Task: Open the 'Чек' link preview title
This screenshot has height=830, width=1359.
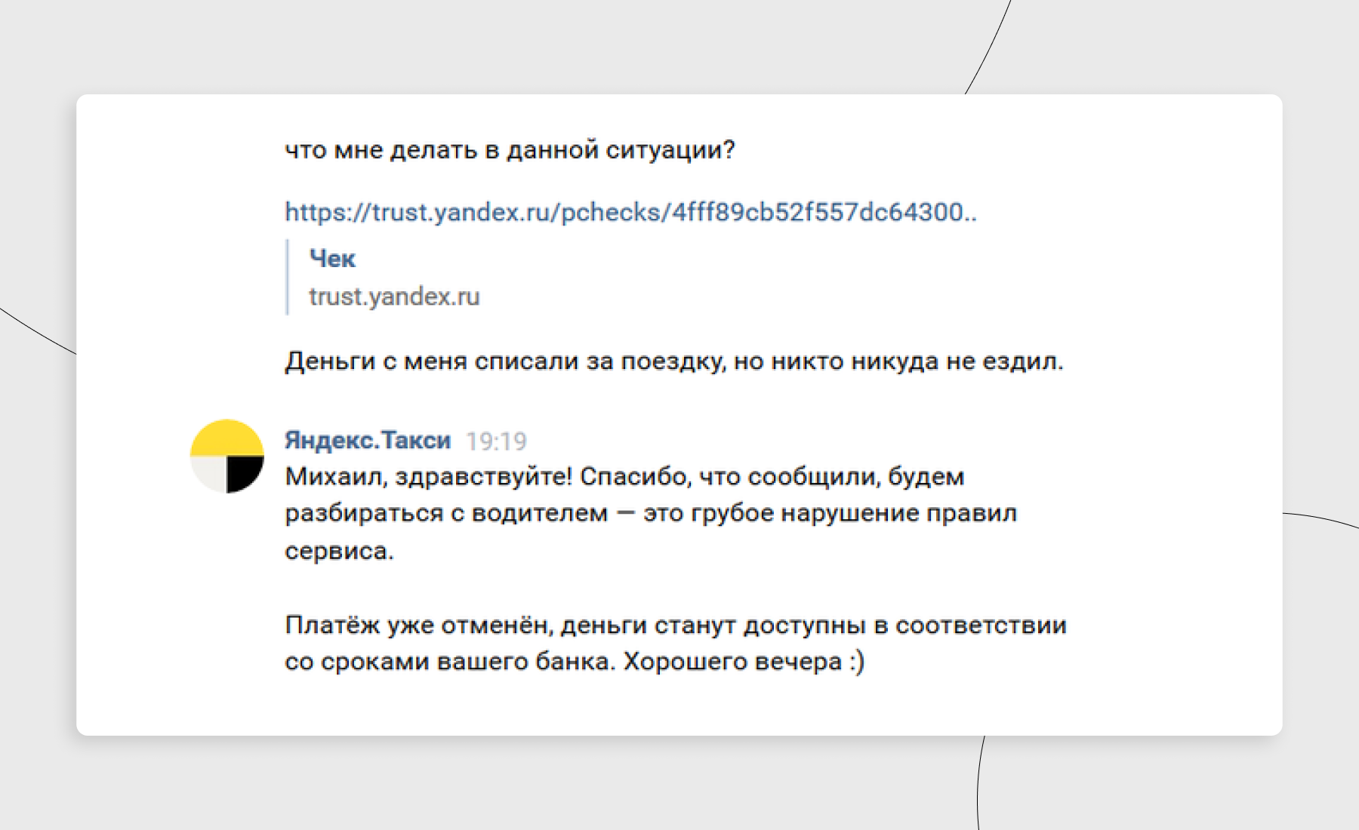Action: tap(332, 259)
